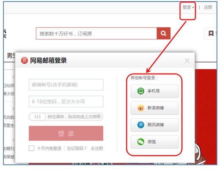Click the Sina Weibo eye icon

coord(140,108)
